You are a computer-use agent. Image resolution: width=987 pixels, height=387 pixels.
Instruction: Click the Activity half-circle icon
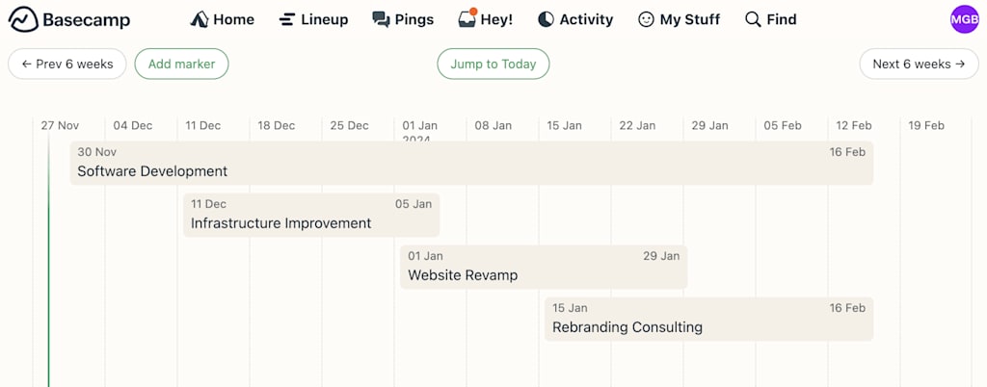click(x=546, y=19)
